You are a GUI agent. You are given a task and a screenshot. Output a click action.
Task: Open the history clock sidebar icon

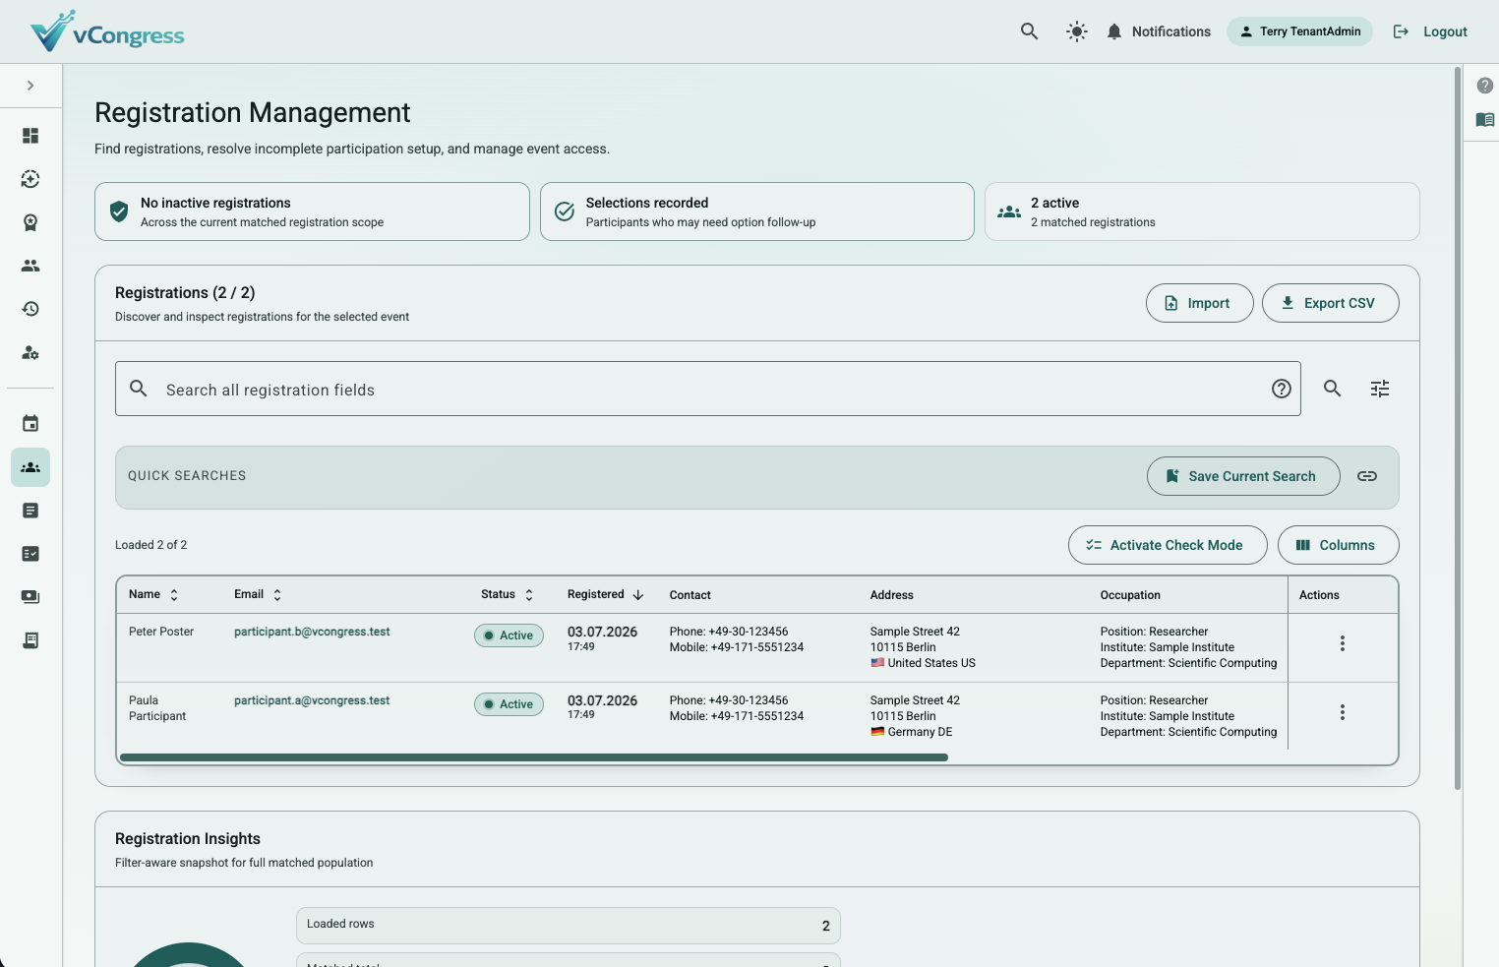tap(30, 309)
